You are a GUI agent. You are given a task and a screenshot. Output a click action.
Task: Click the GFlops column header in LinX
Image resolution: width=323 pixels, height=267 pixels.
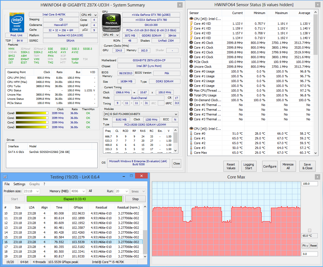coord(78,207)
